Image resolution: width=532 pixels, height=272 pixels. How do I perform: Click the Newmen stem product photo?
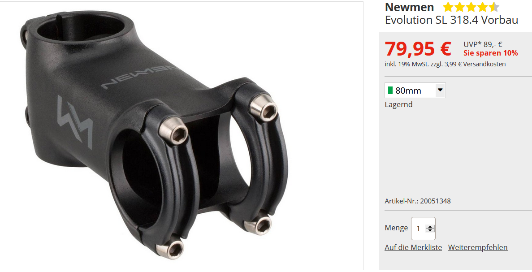click(x=182, y=136)
